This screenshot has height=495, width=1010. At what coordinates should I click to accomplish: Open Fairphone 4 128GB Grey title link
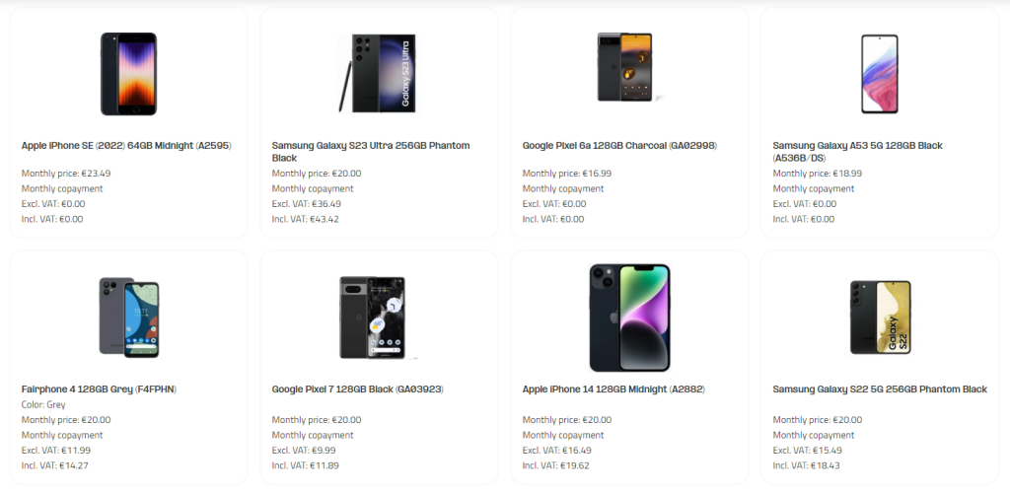pos(99,389)
